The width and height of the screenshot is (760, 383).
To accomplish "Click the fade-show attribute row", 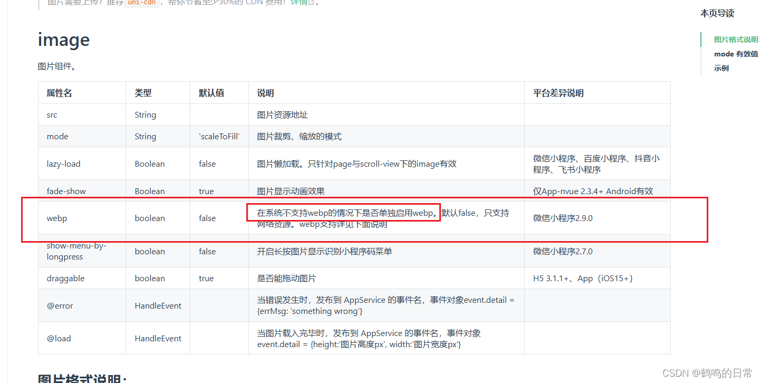I will (66, 190).
